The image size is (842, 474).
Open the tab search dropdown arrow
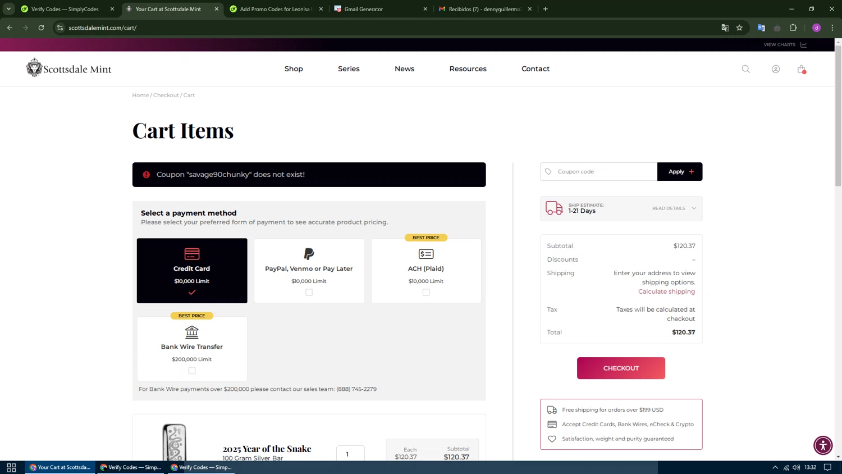point(8,9)
